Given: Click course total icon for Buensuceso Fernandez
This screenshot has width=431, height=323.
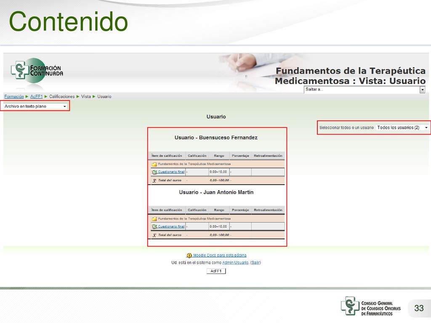Looking at the screenshot, I should pyautogui.click(x=154, y=181).
